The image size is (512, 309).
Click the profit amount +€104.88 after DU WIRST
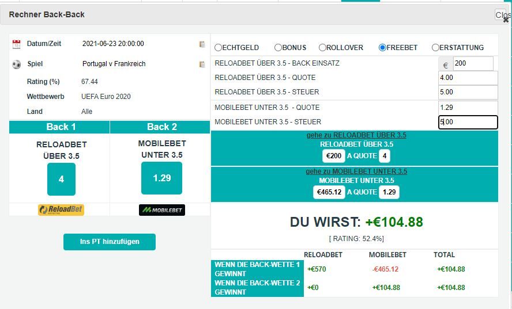(394, 222)
